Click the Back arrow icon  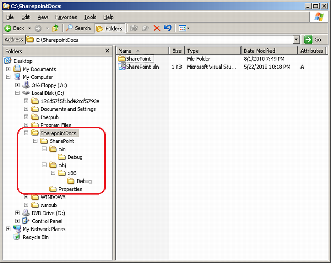coord(8,28)
